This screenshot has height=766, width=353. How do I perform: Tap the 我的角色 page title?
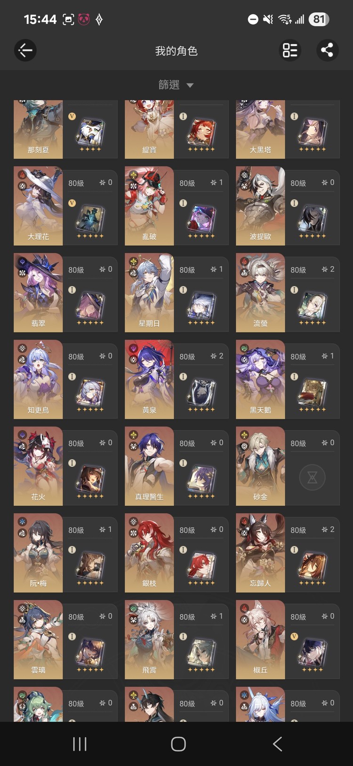176,50
